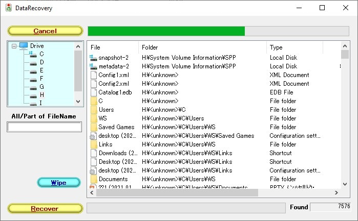Select the Saved Games file name
Screen dimensions: 358x221
[x=116, y=127]
